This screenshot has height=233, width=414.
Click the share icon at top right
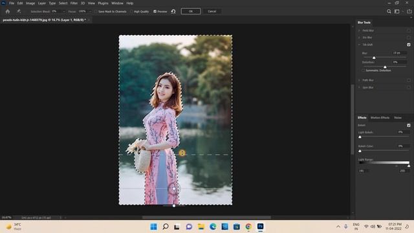(409, 12)
